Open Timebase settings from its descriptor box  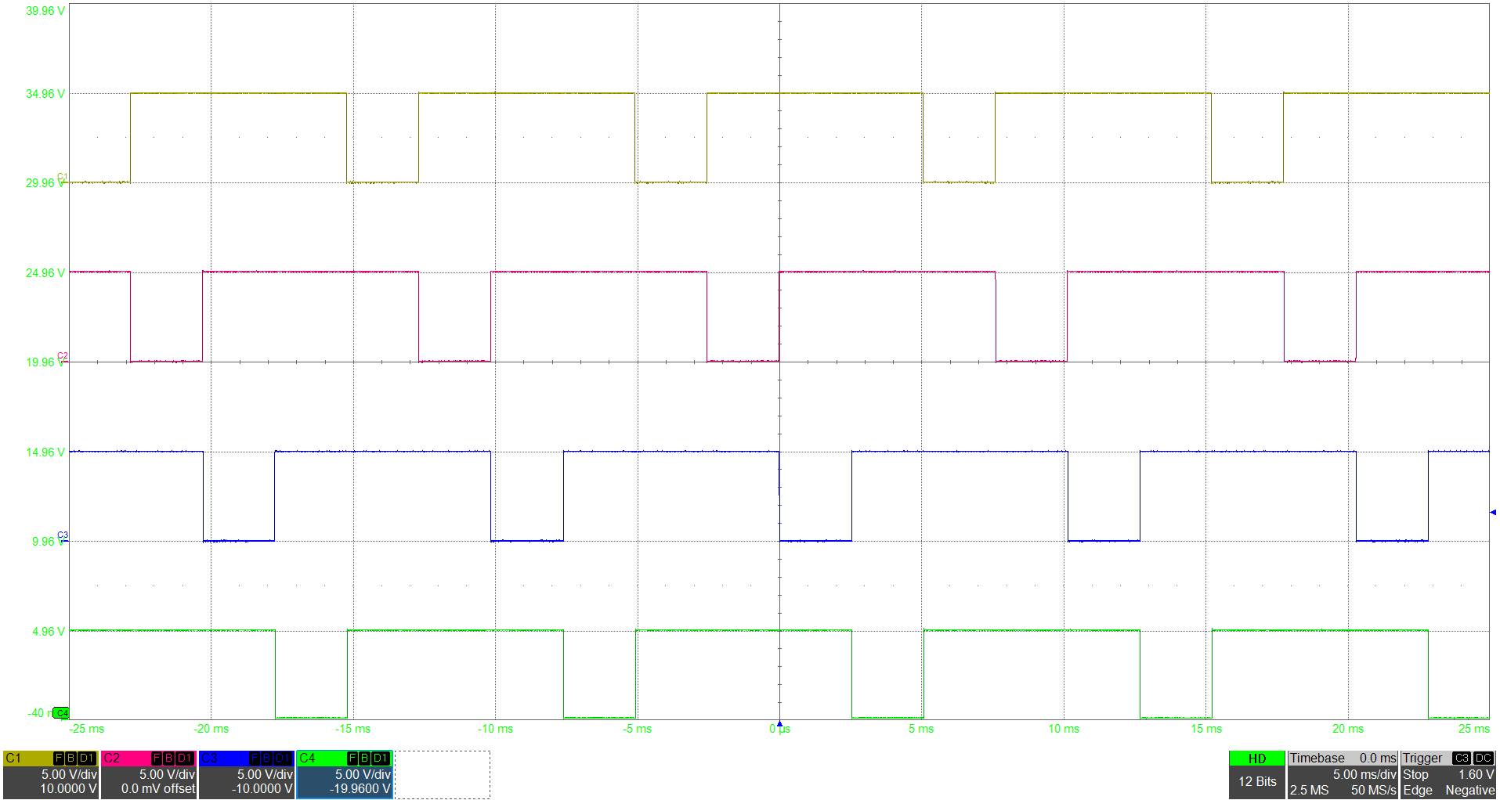click(1317, 757)
